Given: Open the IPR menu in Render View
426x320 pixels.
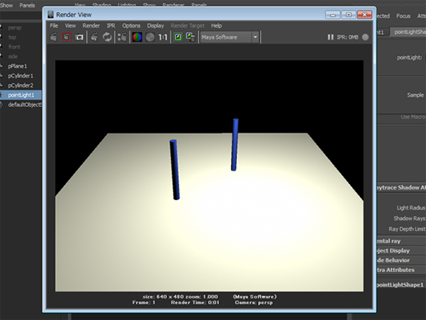Looking at the screenshot, I should click(x=111, y=25).
